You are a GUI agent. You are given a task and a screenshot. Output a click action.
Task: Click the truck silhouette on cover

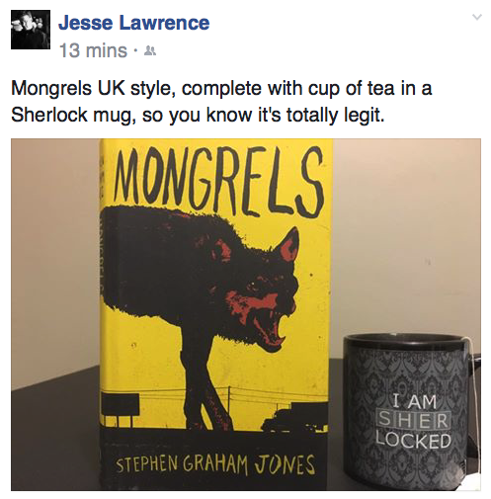pyautogui.click(x=294, y=417)
